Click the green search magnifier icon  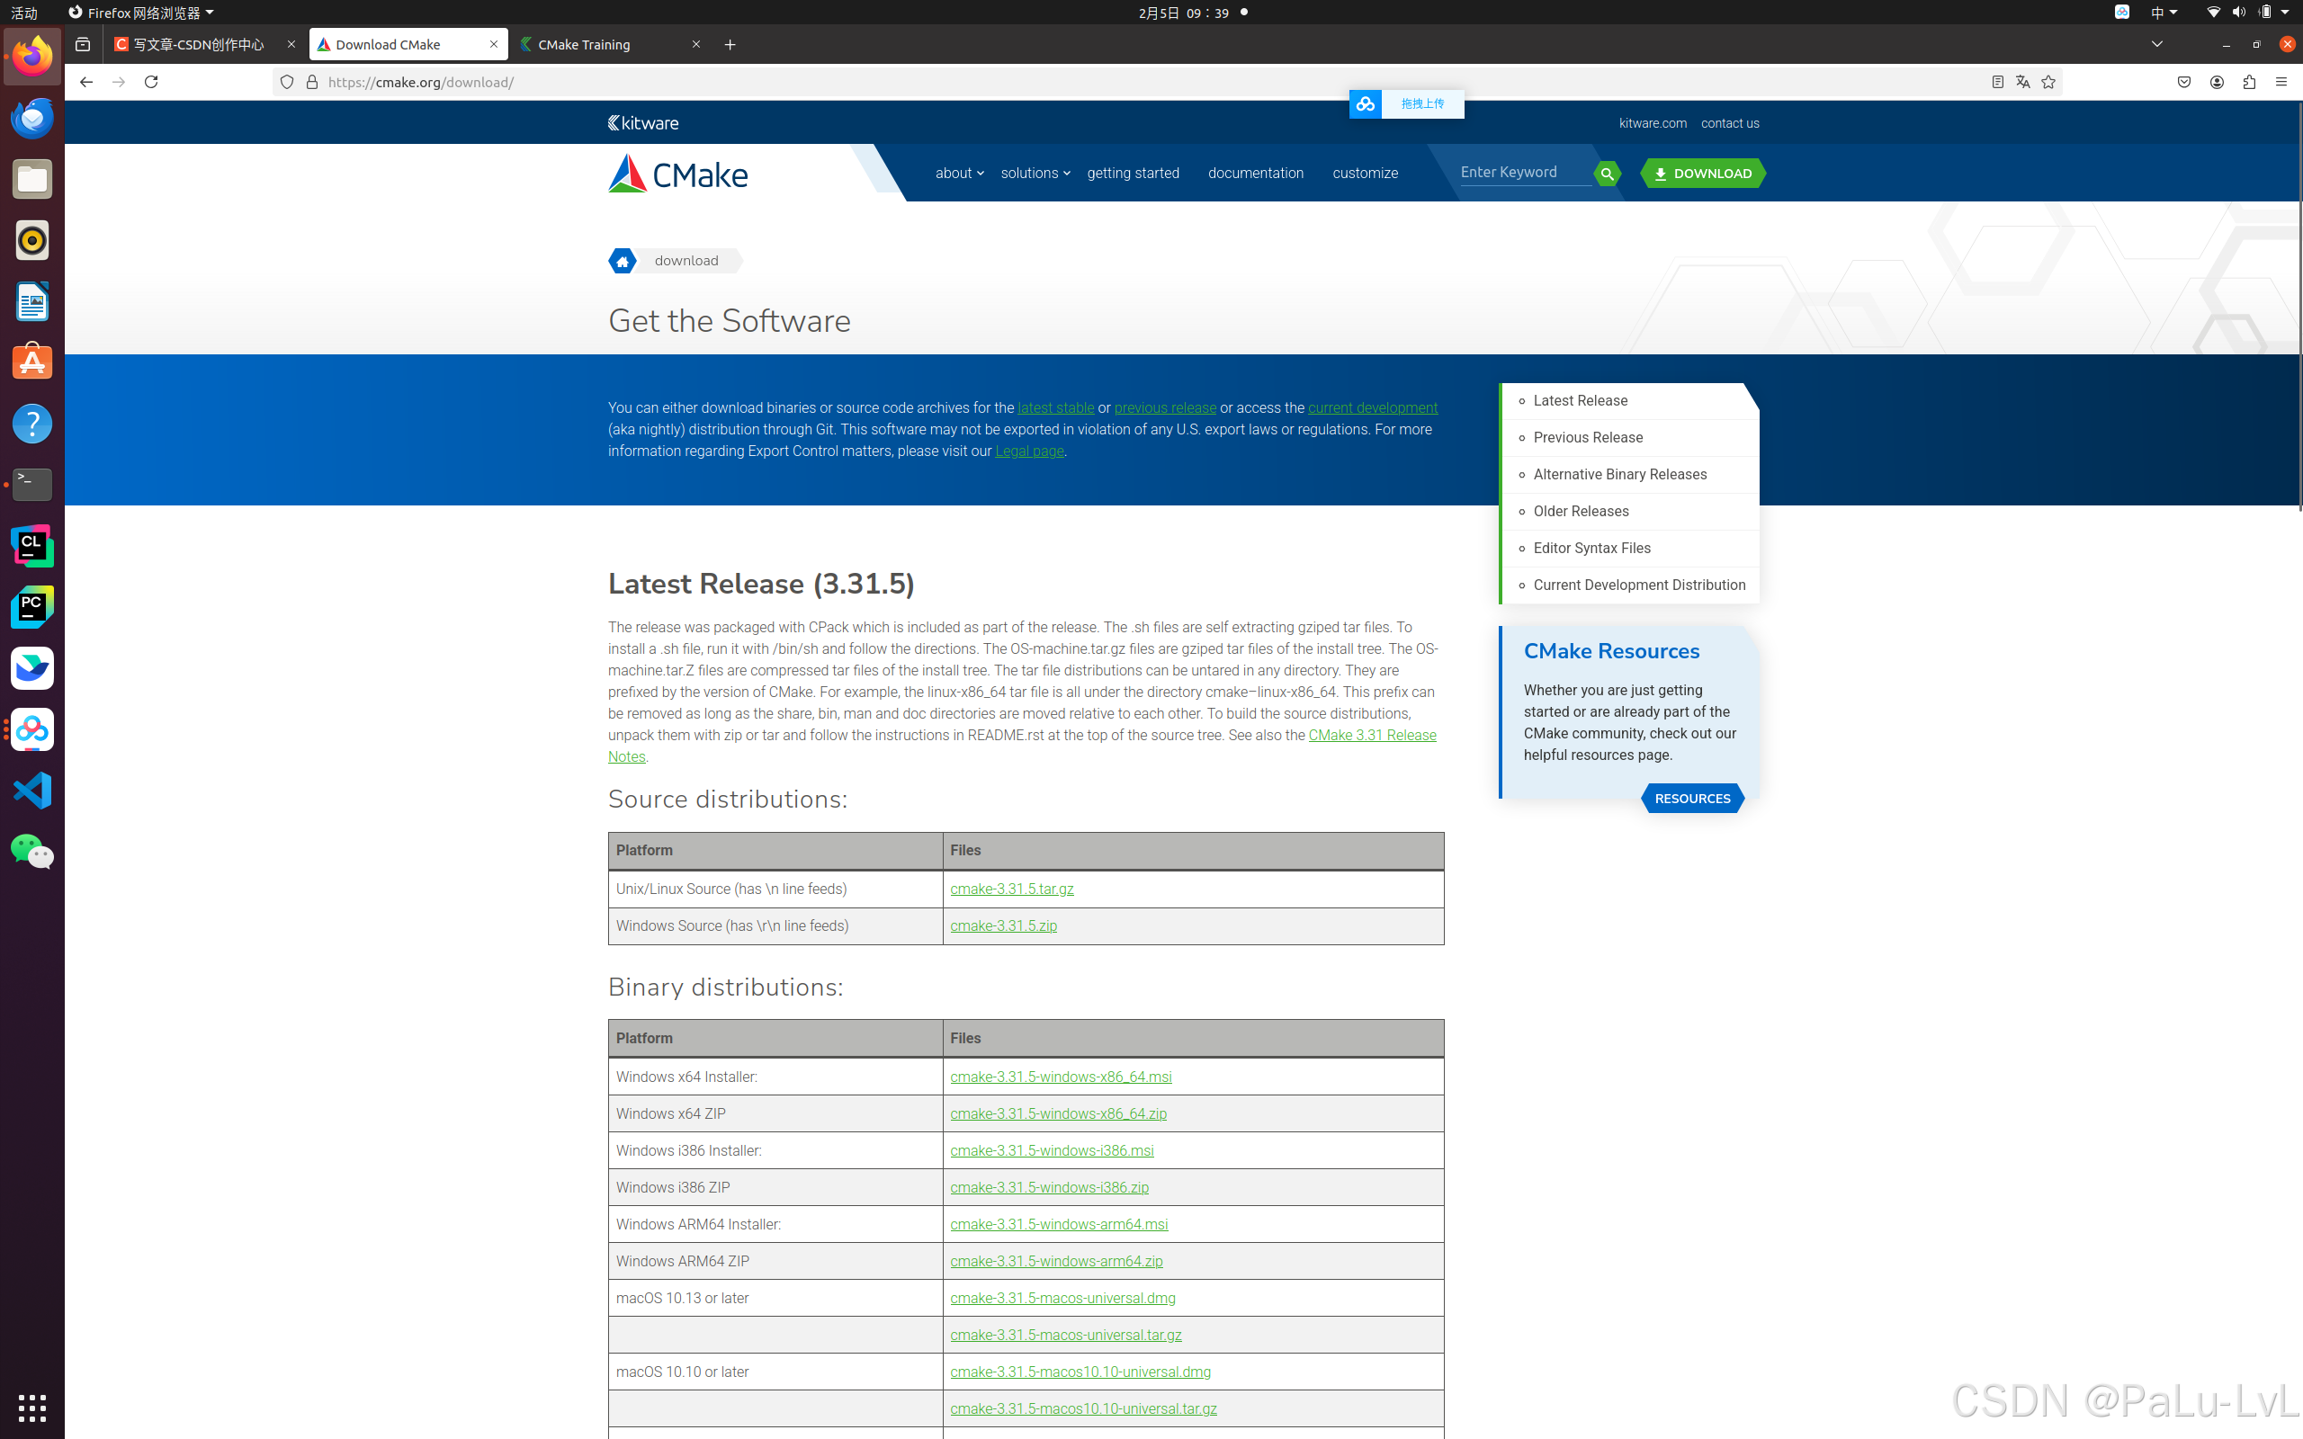(1607, 174)
